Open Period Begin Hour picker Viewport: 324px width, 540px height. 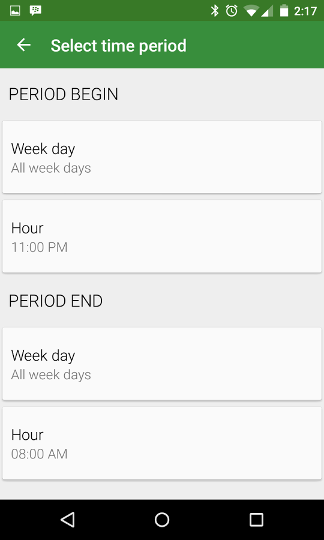162,236
